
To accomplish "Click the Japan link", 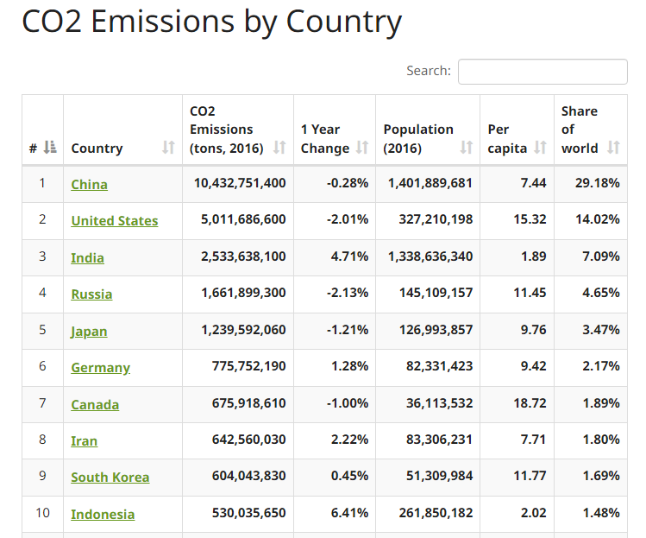I will pyautogui.click(x=89, y=331).
